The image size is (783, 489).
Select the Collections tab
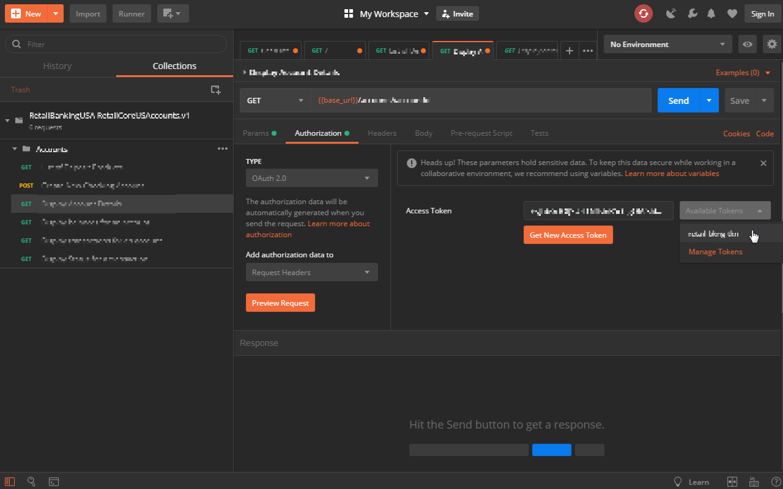174,66
